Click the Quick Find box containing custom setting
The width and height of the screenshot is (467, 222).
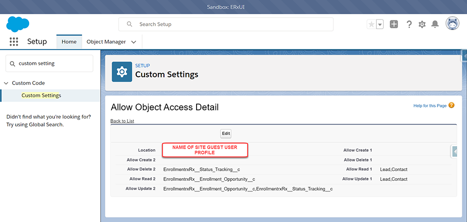pyautogui.click(x=49, y=63)
